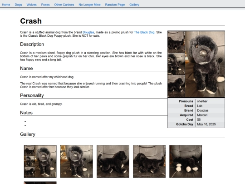Click the Name section heading
245x184 pixels.
pos(26,68)
